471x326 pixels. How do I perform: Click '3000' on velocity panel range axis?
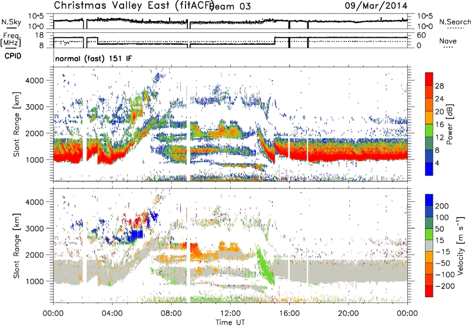(34, 228)
